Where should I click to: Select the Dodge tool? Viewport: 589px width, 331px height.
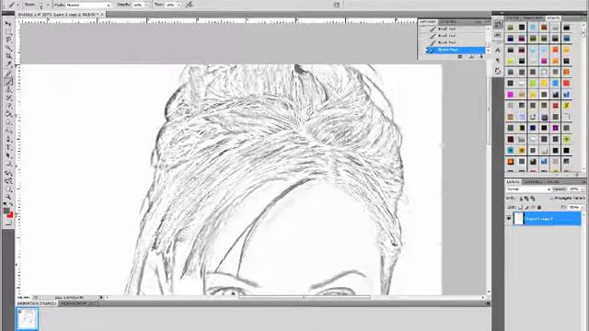(8, 131)
